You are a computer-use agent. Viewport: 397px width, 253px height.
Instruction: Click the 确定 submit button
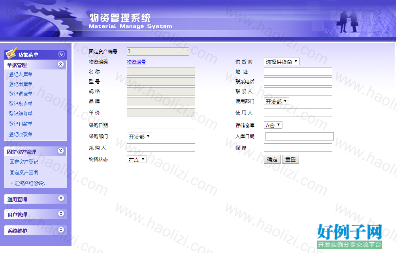click(x=272, y=159)
